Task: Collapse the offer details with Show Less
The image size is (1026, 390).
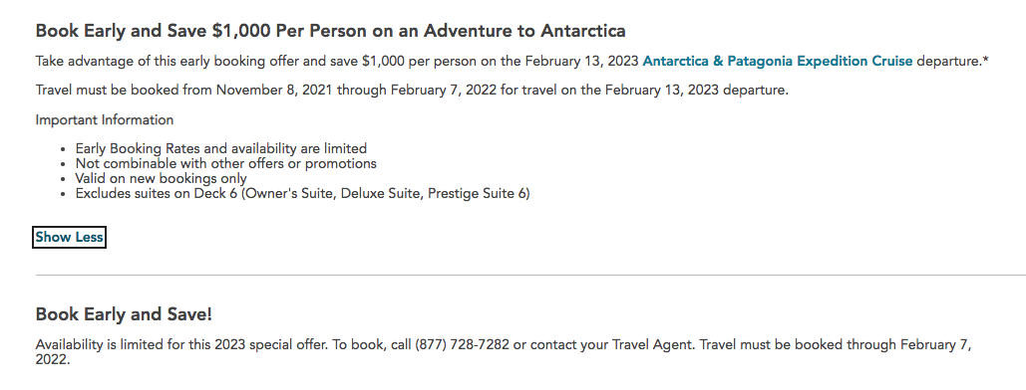Action: [70, 237]
